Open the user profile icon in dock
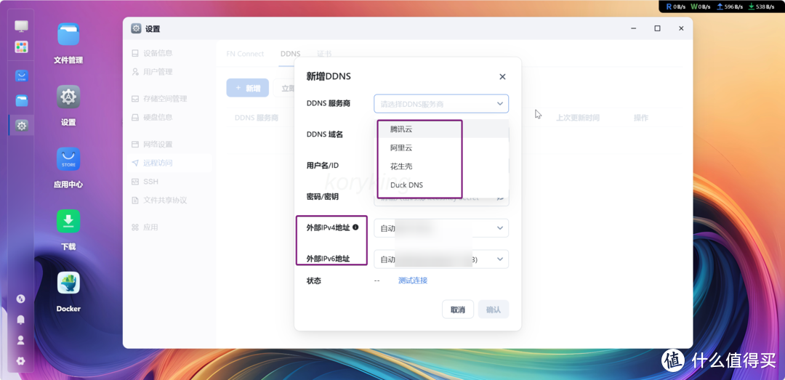Screen dimensions: 785x380 pos(20,341)
